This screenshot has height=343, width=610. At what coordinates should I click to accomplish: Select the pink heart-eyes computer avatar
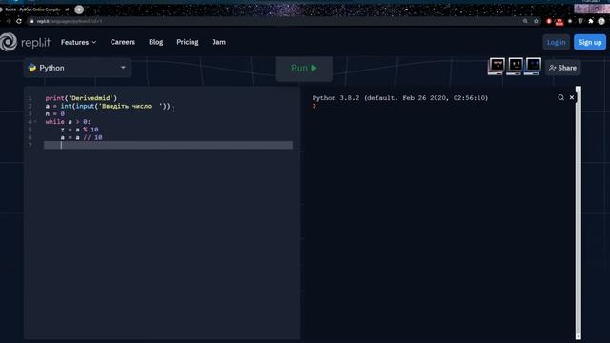pyautogui.click(x=497, y=66)
